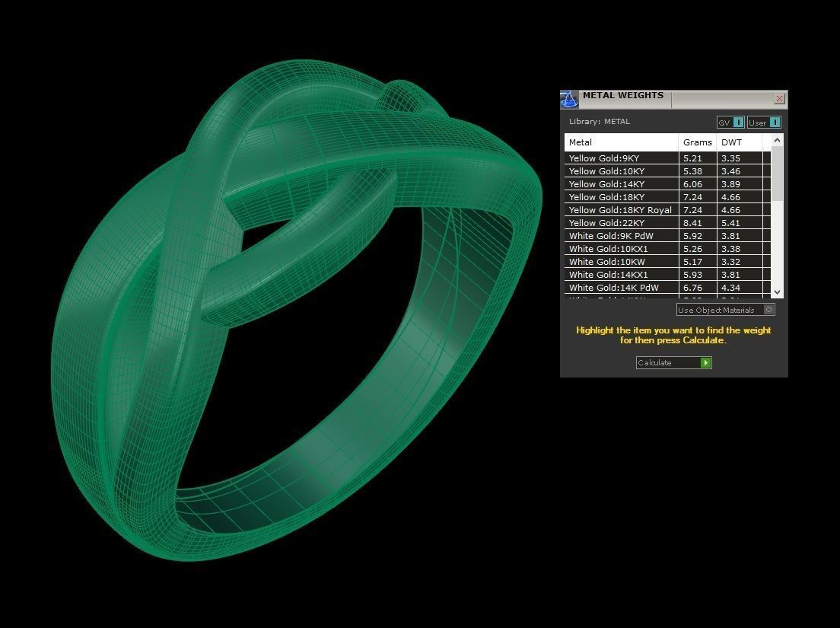Image resolution: width=840 pixels, height=628 pixels.
Task: Select the White Gold:10KW row
Action: pos(667,262)
